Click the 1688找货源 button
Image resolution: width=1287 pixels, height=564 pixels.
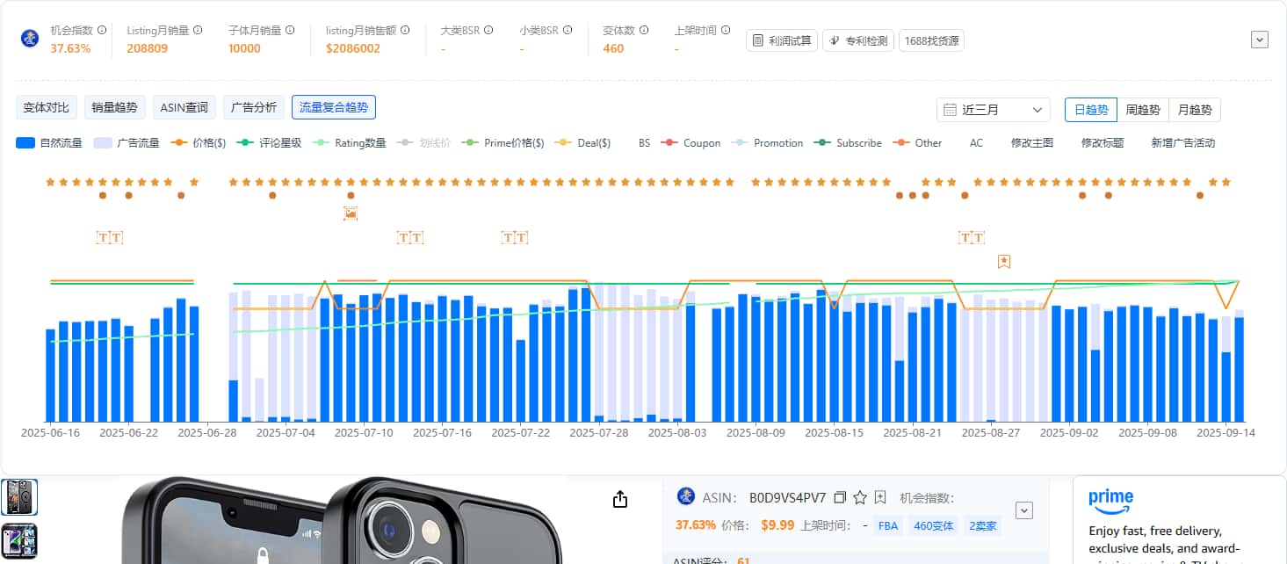click(930, 40)
